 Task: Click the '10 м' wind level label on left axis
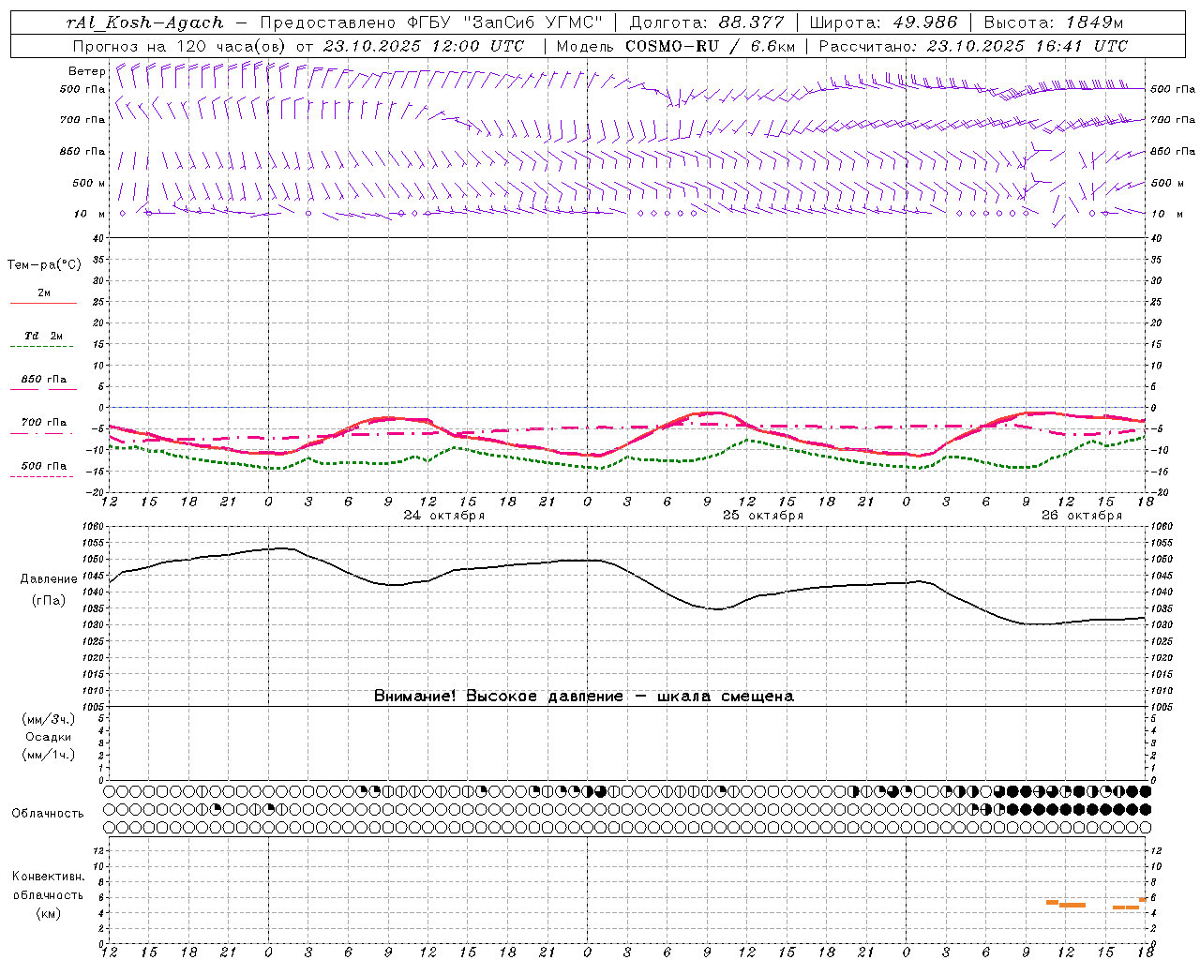click(x=90, y=214)
